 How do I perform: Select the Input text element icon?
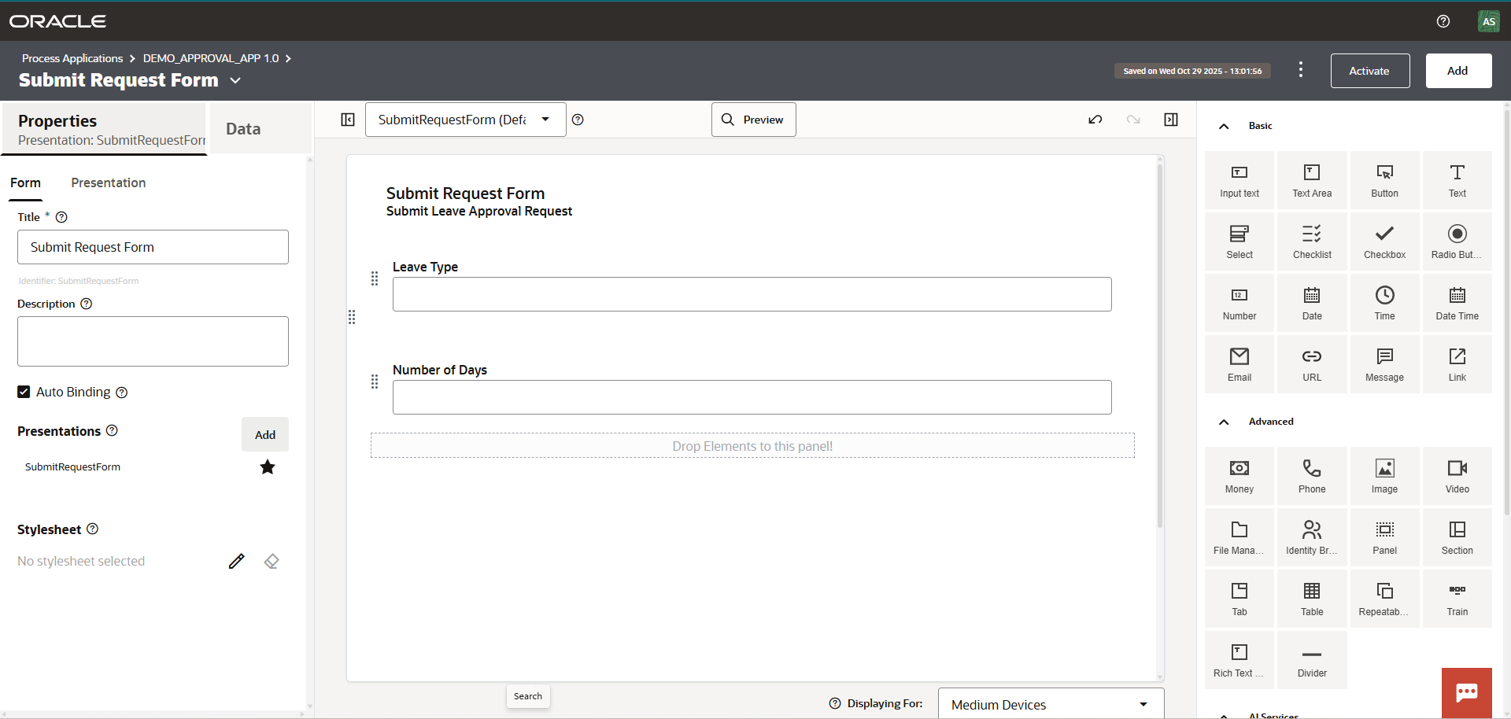click(1239, 180)
